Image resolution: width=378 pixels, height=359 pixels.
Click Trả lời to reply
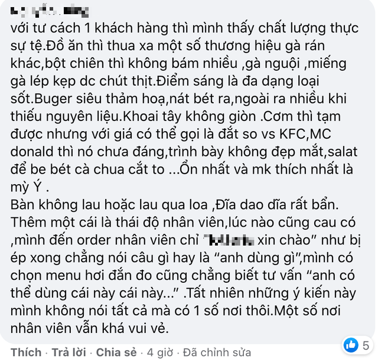click(69, 353)
